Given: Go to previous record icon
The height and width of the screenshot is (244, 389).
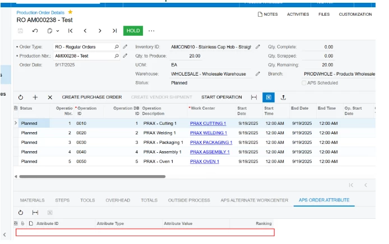Looking at the screenshot, I should [85, 31].
